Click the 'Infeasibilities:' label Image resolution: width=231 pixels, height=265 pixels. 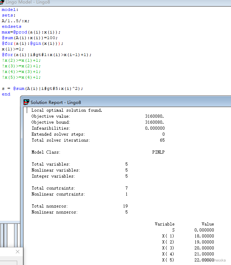click(x=51, y=128)
